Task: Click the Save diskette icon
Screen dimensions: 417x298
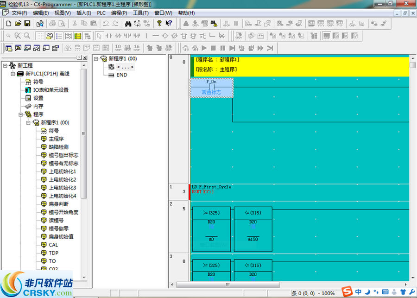Action: (27, 24)
